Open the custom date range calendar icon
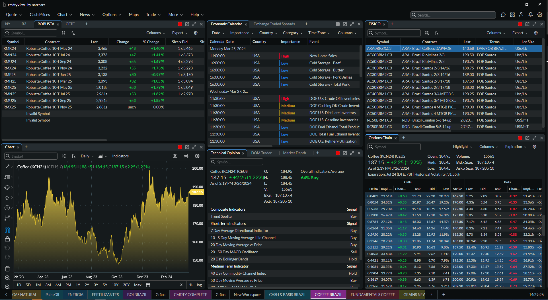Image resolution: width=548 pixels, height=300 pixels. click(x=148, y=285)
